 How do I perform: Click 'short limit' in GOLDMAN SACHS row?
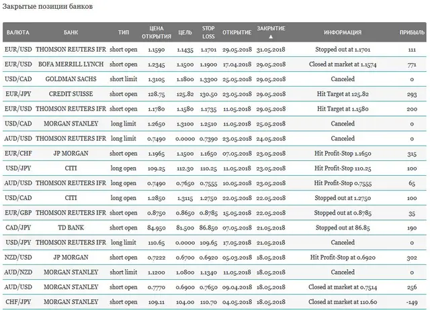124,79
